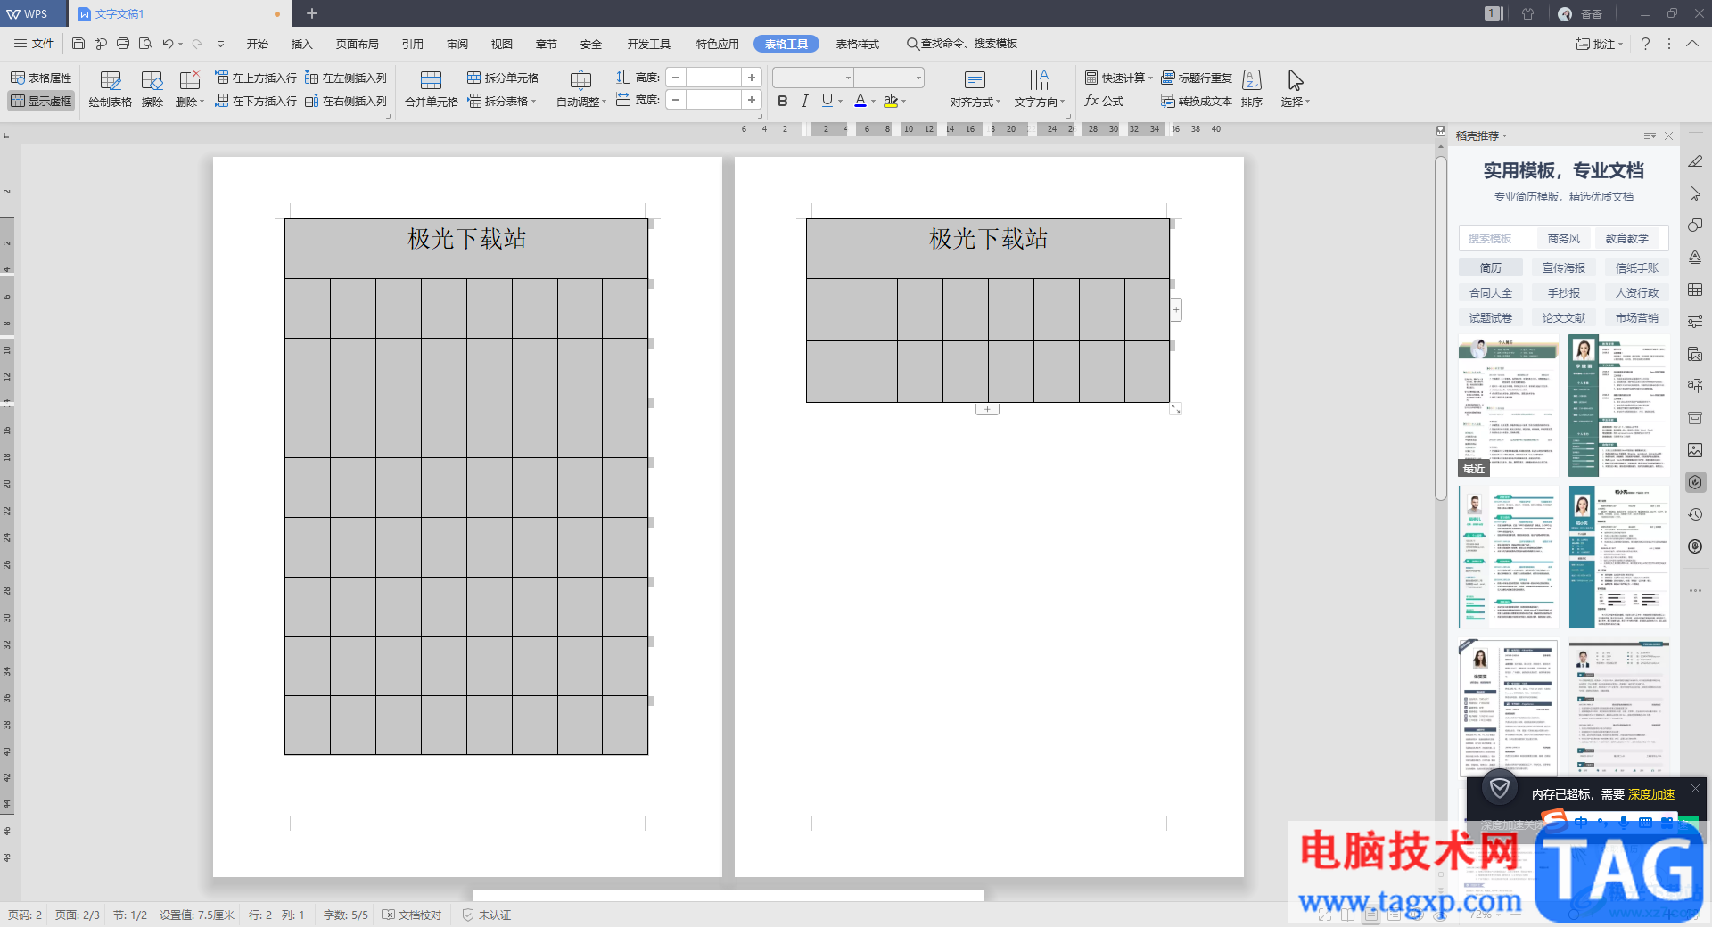Increase the 高度 row height value
Viewport: 1712px width, 927px height.
click(752, 78)
